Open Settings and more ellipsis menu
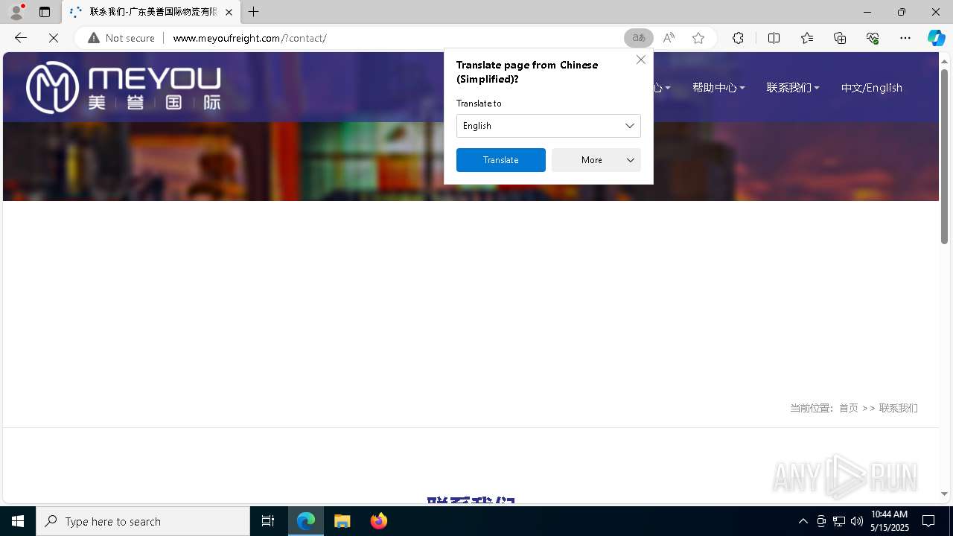Viewport: 953px width, 536px height. click(905, 38)
